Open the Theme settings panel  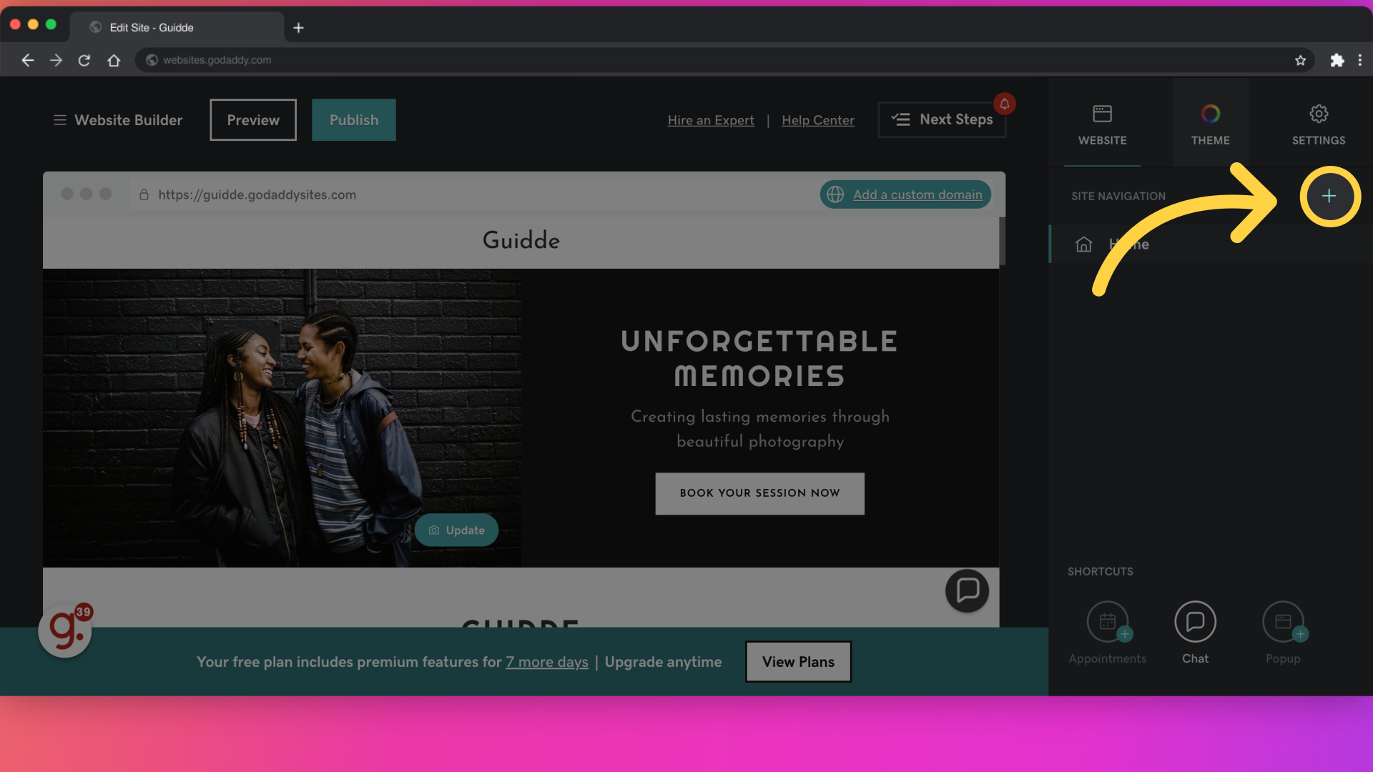click(x=1211, y=122)
